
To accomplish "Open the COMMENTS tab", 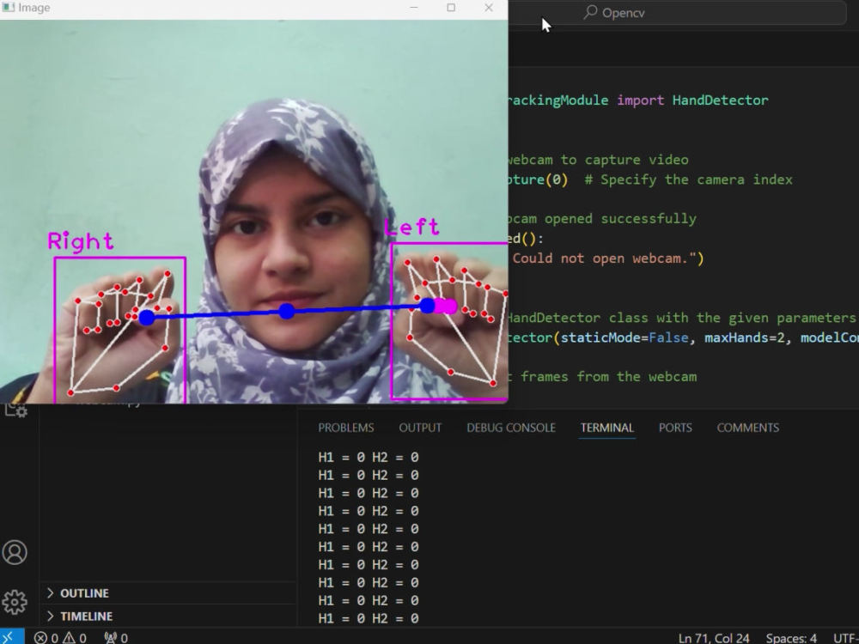I will (x=748, y=428).
